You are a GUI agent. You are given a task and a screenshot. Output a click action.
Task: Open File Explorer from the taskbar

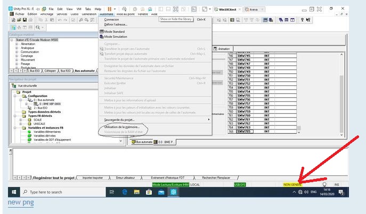(x=136, y=192)
